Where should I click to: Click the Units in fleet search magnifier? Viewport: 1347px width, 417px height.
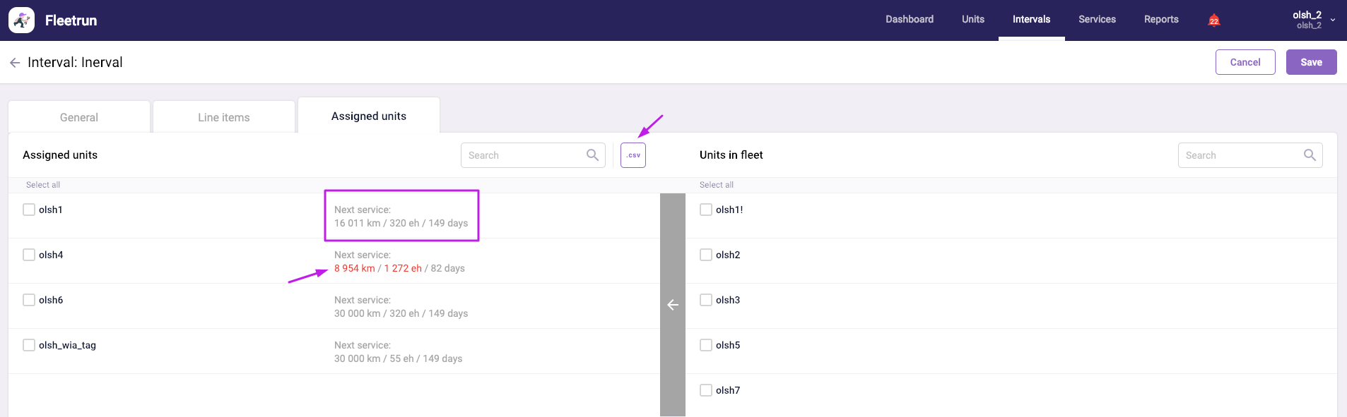pyautogui.click(x=1309, y=155)
